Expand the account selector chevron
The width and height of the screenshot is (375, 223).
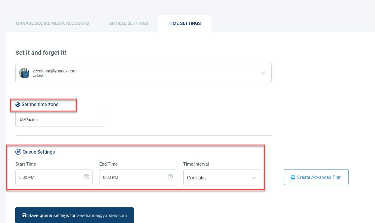coord(263,73)
